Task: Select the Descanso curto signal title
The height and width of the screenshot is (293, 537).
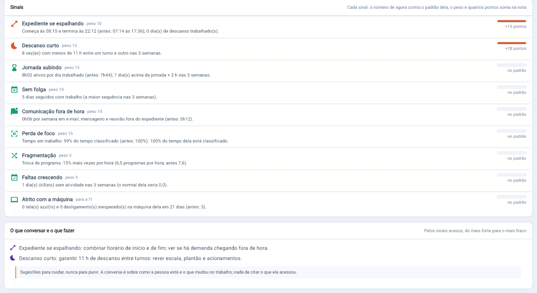Action: click(40, 45)
